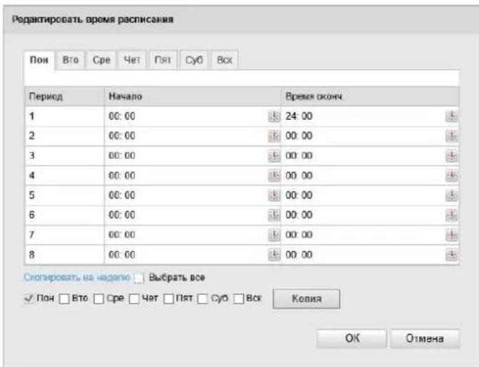Open time picker for period 7 start
The width and height of the screenshot is (479, 367).
click(274, 235)
